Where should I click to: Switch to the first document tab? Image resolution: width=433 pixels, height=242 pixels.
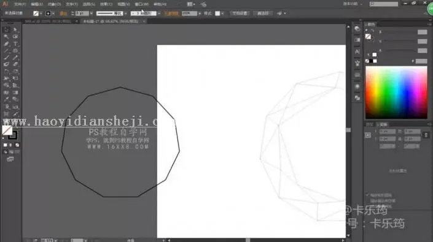tap(48, 21)
